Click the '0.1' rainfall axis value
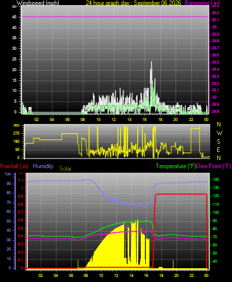 click(21, 260)
